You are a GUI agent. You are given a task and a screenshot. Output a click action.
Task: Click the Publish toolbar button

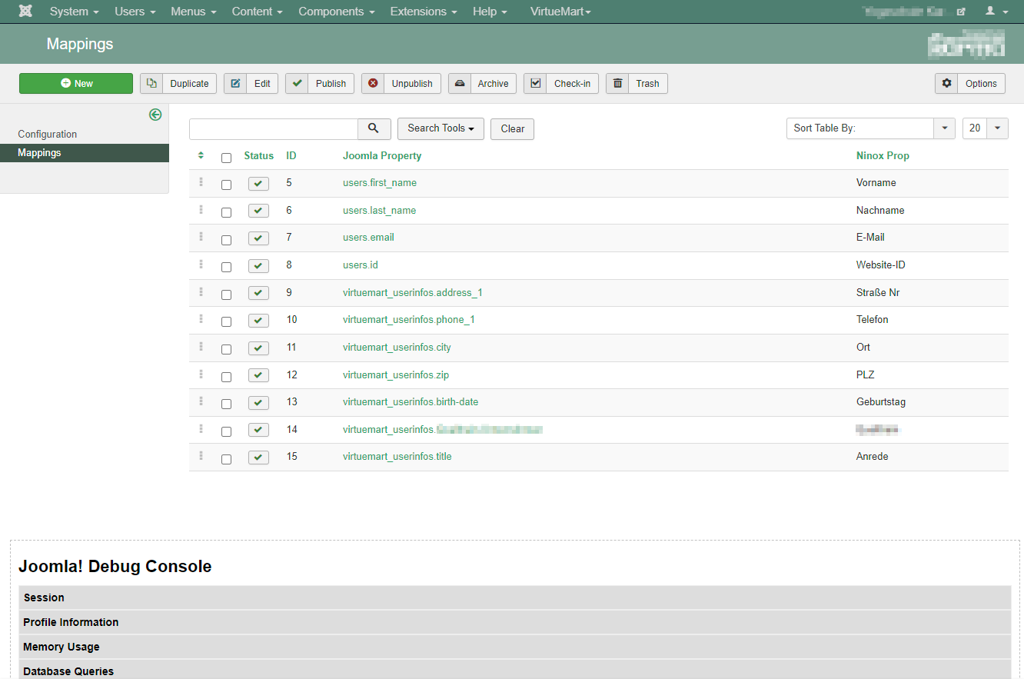320,83
